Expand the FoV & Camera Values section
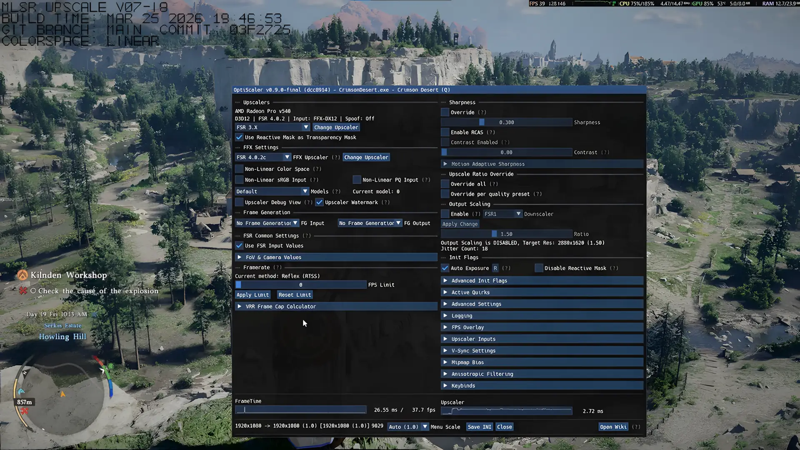 [x=336, y=257]
